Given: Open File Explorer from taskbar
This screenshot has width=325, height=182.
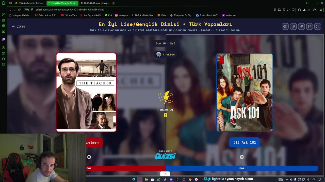Looking at the screenshot, I should pos(146,179).
